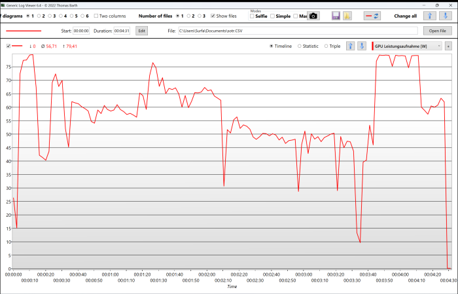
Task: Select the Timeline view radio button
Action: click(x=271, y=46)
